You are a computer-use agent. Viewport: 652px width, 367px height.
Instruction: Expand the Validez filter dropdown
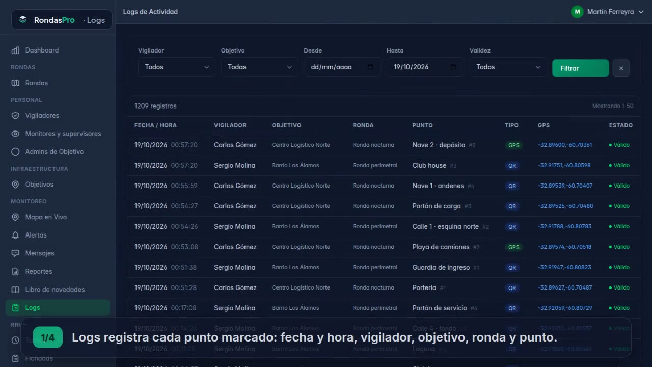pyautogui.click(x=508, y=67)
